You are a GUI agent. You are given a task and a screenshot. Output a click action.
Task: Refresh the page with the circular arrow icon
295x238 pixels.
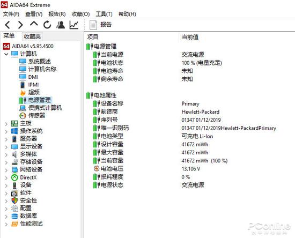pyautogui.click(x=47, y=25)
